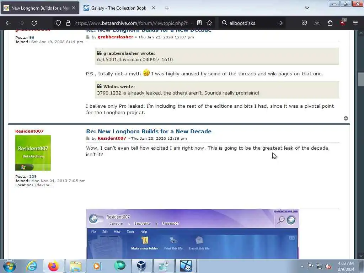The image size is (364, 273).
Task: Open the XP Mode taskbar icon
Action: coord(186,266)
